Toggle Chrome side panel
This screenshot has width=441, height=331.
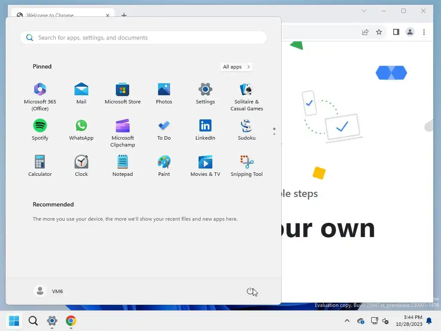click(396, 32)
